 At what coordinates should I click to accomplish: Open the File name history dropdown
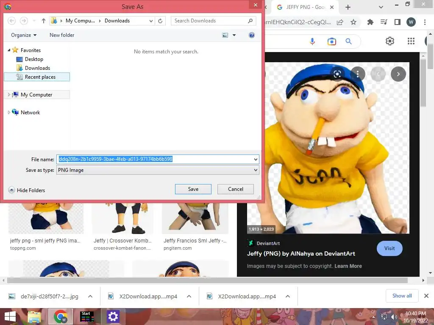coord(256,159)
